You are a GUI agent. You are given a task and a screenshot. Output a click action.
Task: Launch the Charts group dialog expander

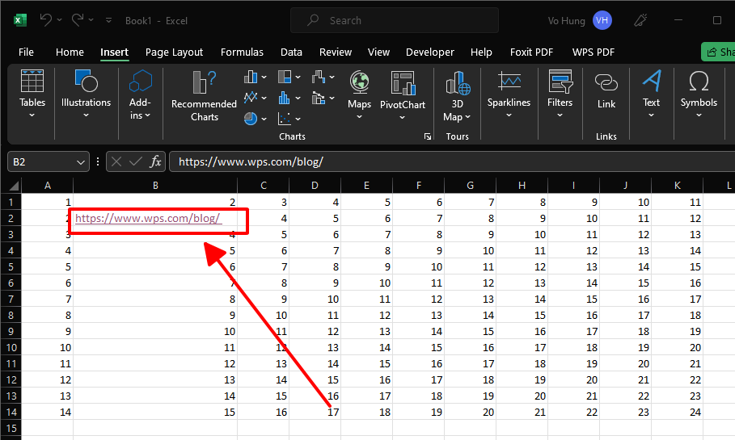[427, 137]
